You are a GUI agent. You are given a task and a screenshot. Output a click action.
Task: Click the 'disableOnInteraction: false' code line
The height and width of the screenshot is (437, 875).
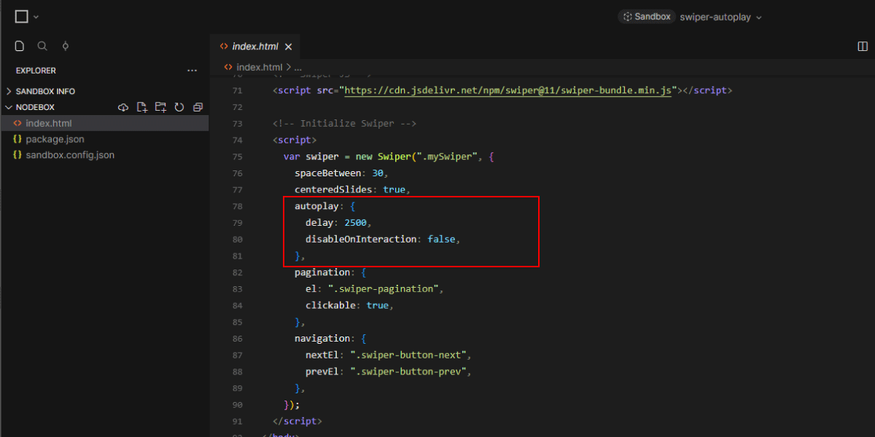coord(384,239)
